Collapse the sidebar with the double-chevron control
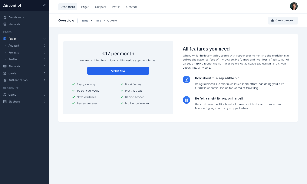Image resolution: width=307 pixels, height=184 pixels. (x=44, y=5)
